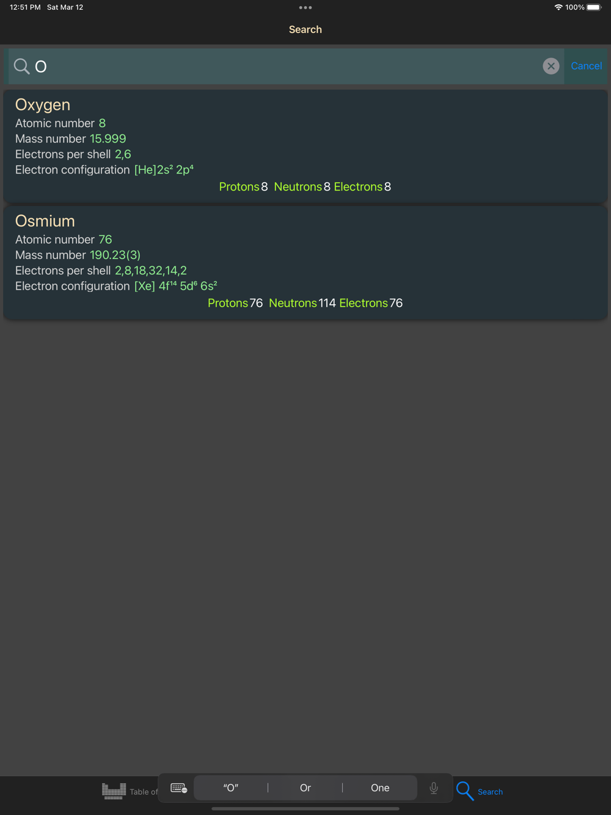The image size is (611, 815).
Task: Pick the "Or" autocomplete suggestion
Action: pos(305,788)
